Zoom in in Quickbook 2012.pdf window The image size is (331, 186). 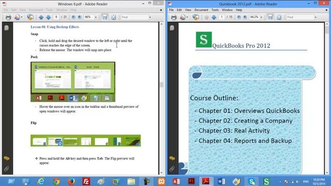pos(245,17)
